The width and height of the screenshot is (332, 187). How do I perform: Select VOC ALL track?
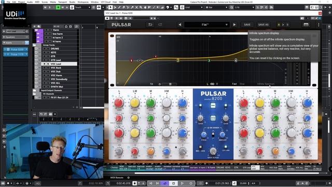(56, 83)
